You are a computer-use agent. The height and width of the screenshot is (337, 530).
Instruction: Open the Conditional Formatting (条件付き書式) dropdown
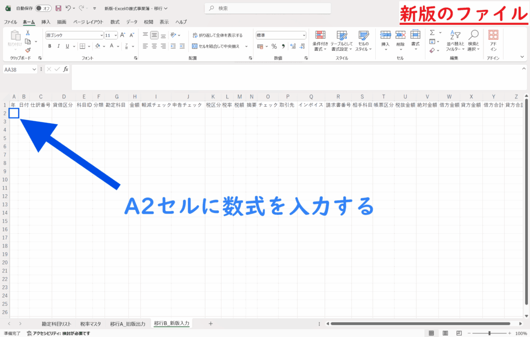point(320,40)
